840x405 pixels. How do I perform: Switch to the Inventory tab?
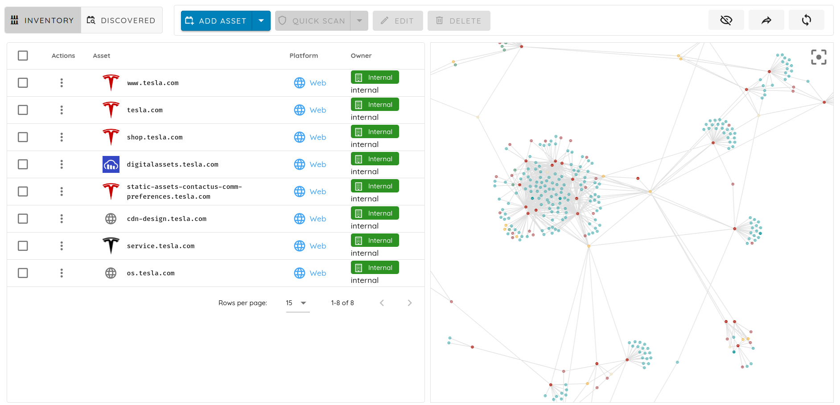tap(43, 20)
